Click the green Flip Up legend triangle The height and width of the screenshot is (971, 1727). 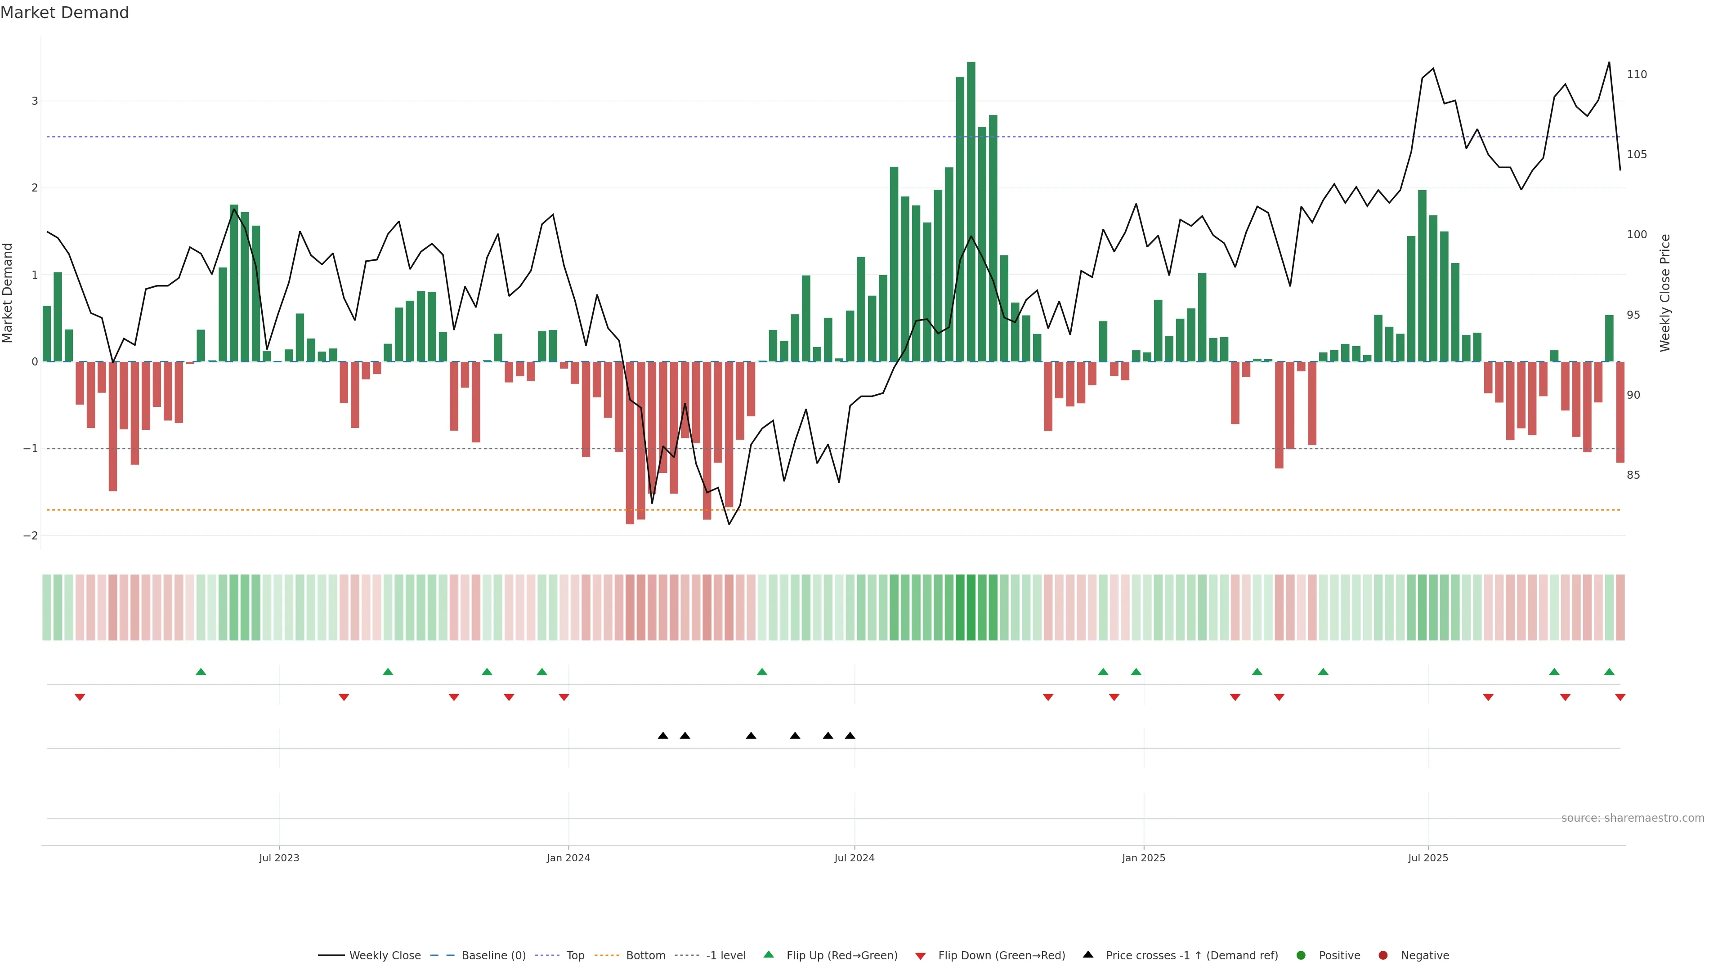pyautogui.click(x=769, y=954)
